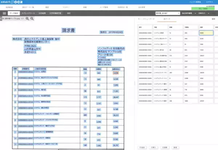218x150 pixels.
Task: Zoom out of the invoice image
Action: (x=33, y=18)
